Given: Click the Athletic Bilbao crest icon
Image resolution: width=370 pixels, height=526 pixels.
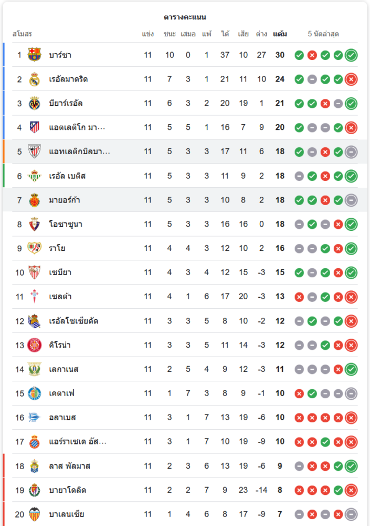Looking at the screenshot, I should pyautogui.click(x=35, y=151).
